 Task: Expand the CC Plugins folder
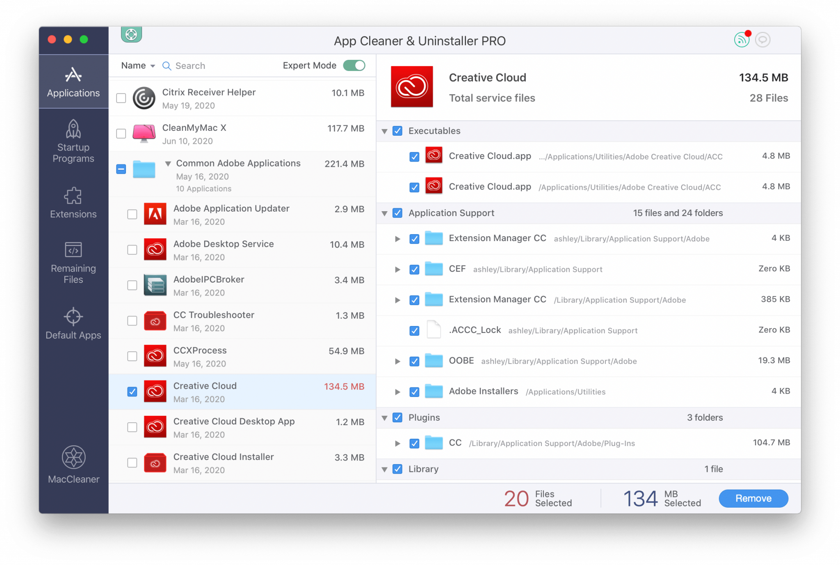pyautogui.click(x=397, y=443)
